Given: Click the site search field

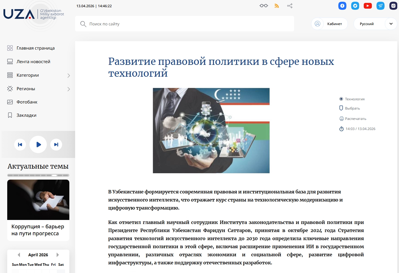Looking at the screenshot, I should 185,24.
